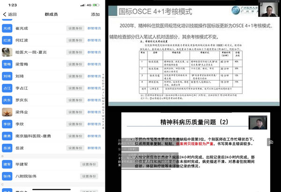This screenshot has height=192, width=281.
Task: Tap the 返回 back arrow
Action: pos(9,15)
